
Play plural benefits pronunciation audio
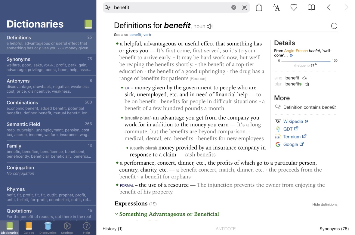(307, 84)
